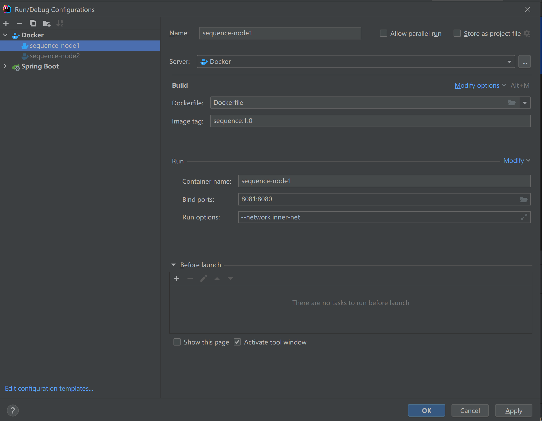Expand the Spring Boot tree node
Viewport: 542px width, 421px height.
click(5, 66)
